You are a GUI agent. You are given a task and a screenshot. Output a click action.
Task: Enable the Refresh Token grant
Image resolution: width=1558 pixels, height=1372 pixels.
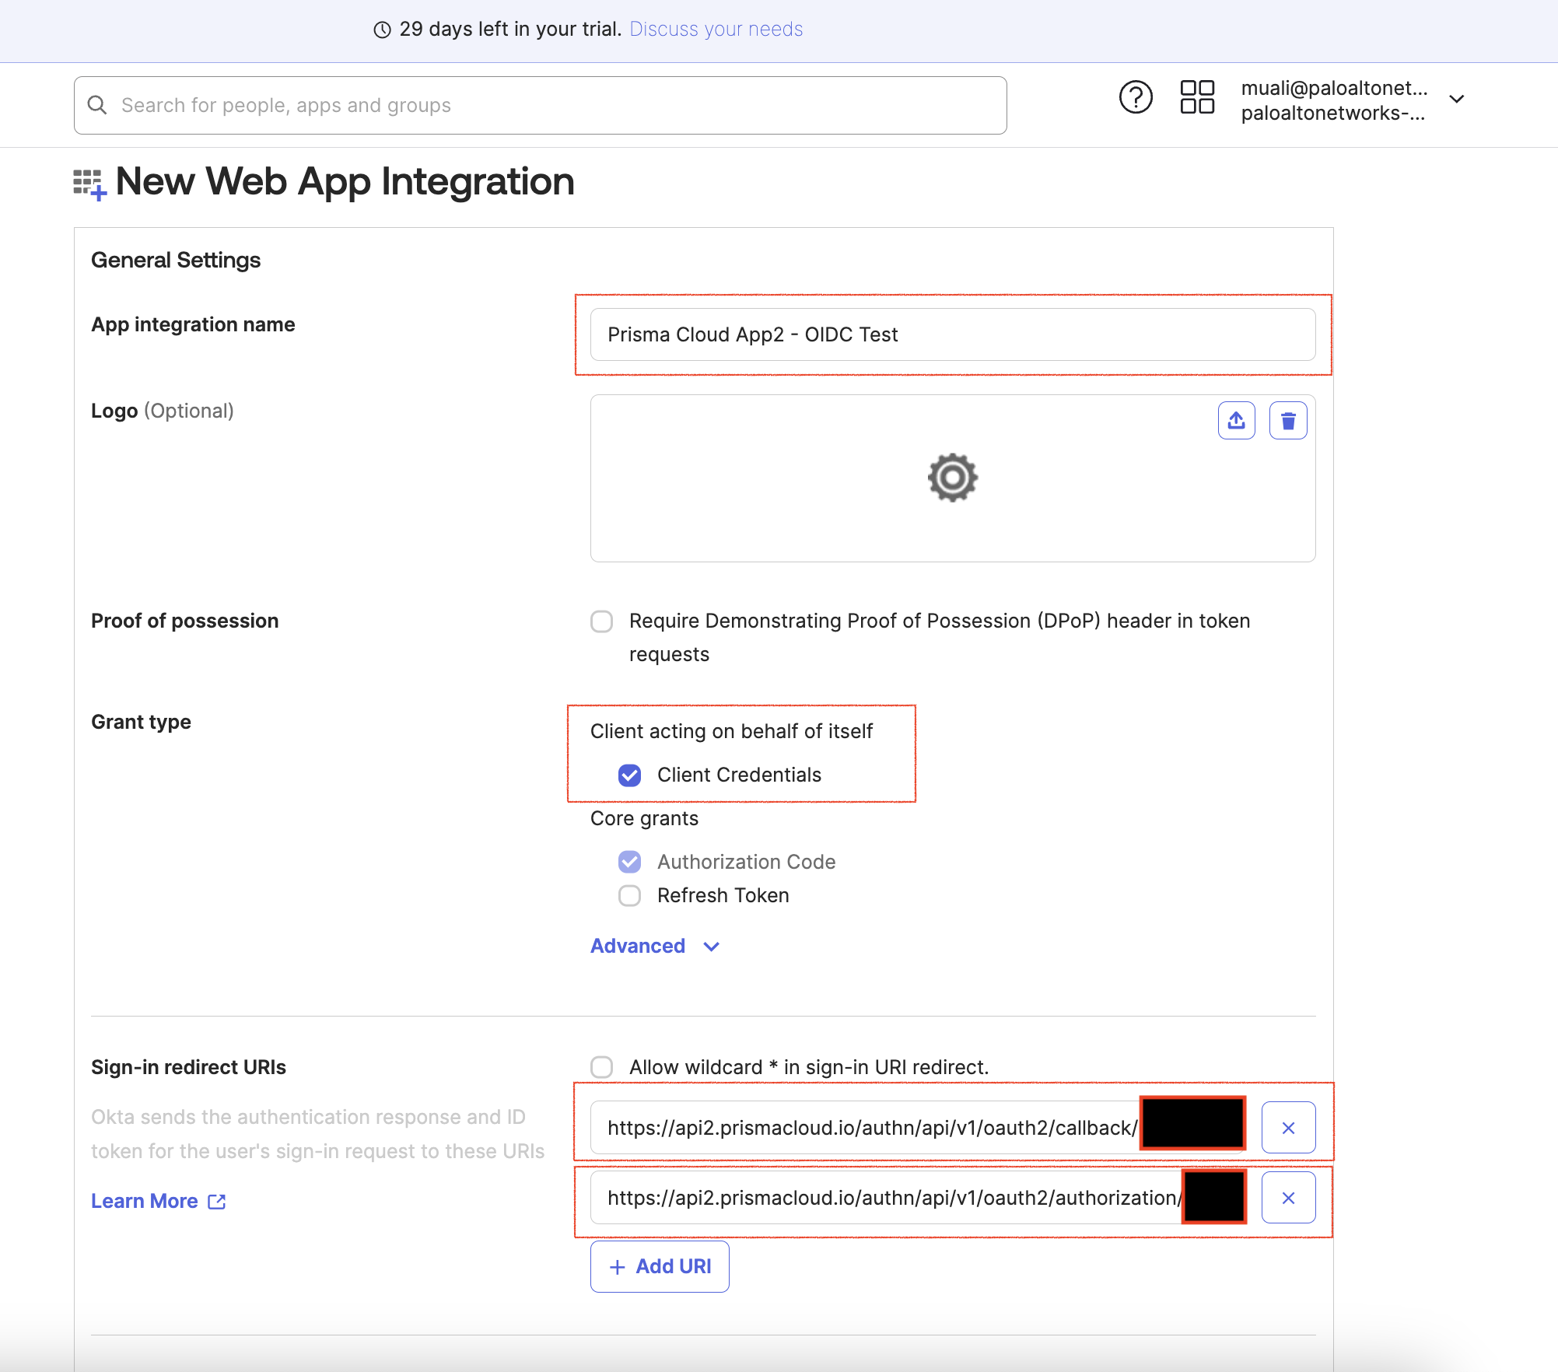click(629, 896)
